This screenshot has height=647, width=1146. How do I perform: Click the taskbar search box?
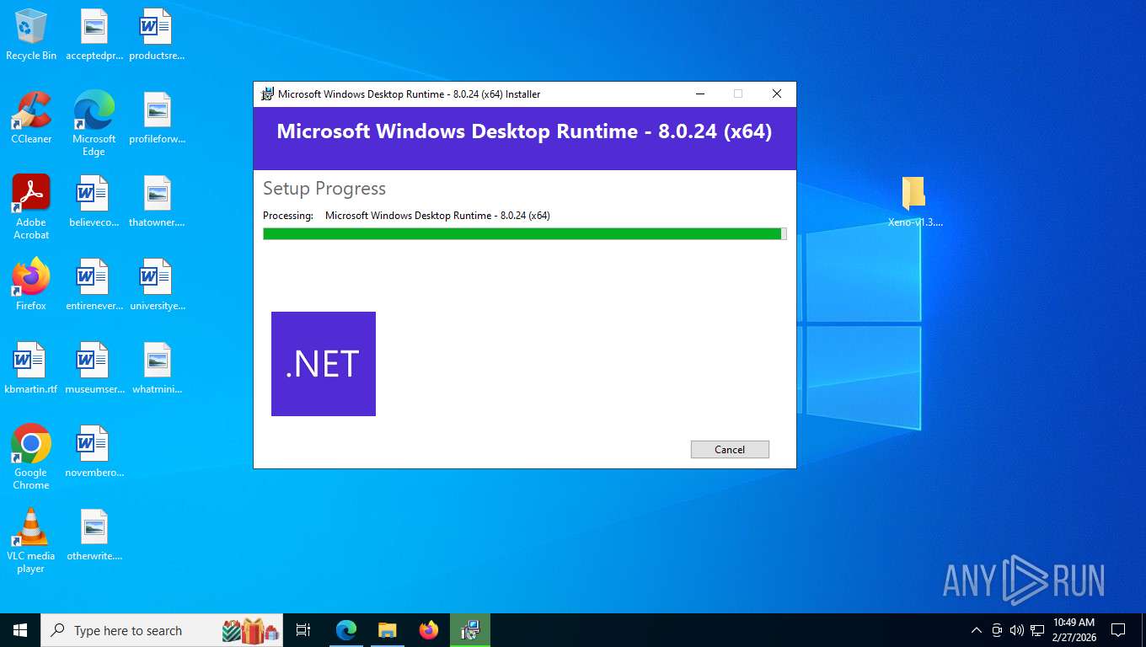163,630
